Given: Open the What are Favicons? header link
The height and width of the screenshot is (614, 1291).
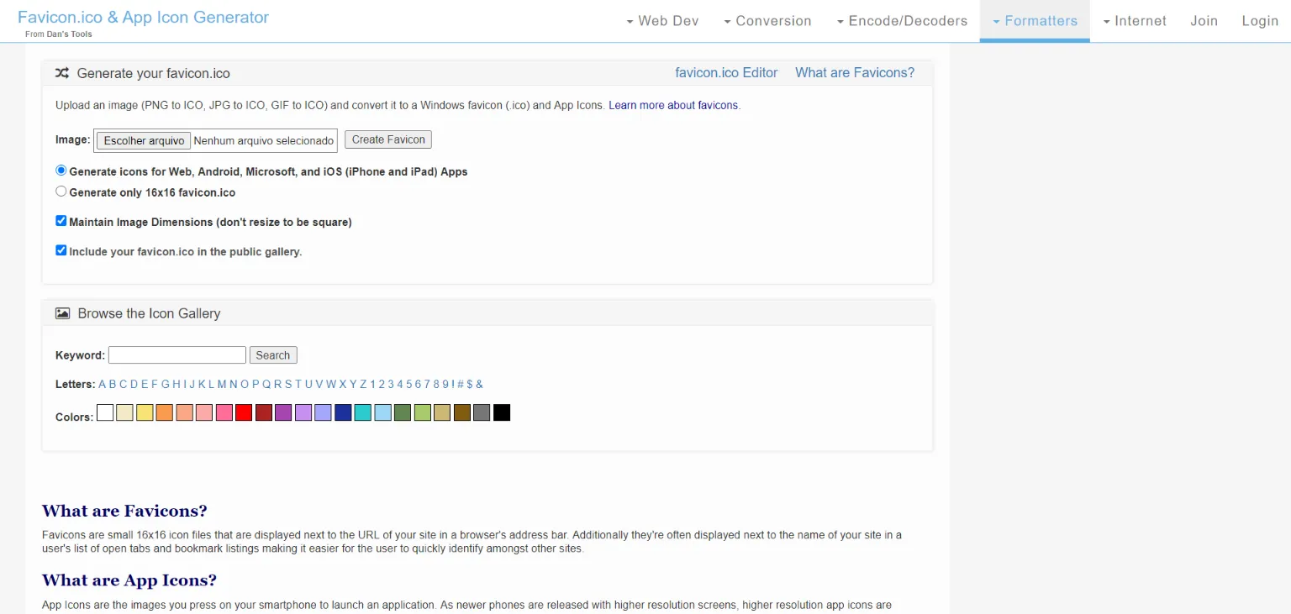Looking at the screenshot, I should pyautogui.click(x=855, y=73).
